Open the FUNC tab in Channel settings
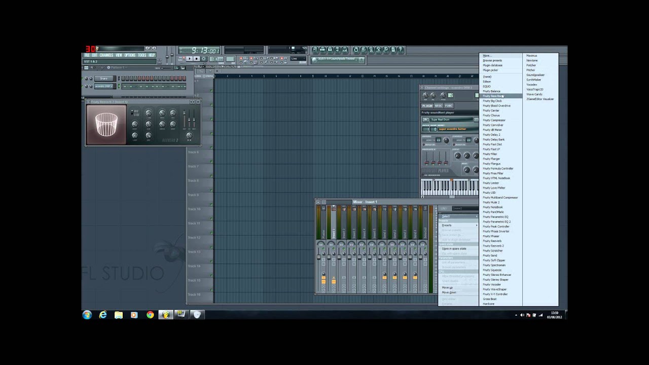Screen dimensions: 649x365 (x=449, y=105)
